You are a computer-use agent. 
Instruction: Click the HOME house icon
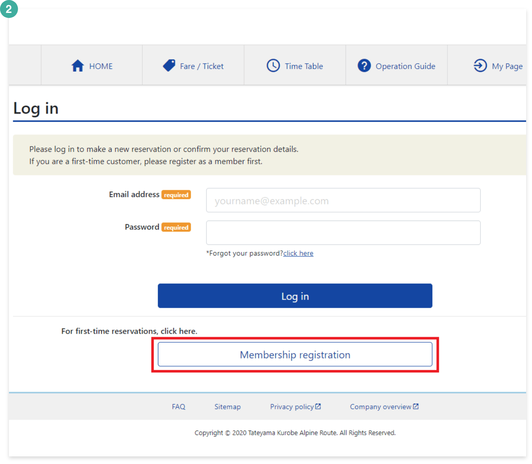click(78, 66)
